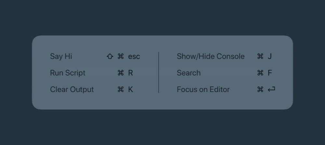325x145 pixels.
Task: Click the command symbol beside Run Script
Action: click(x=121, y=73)
